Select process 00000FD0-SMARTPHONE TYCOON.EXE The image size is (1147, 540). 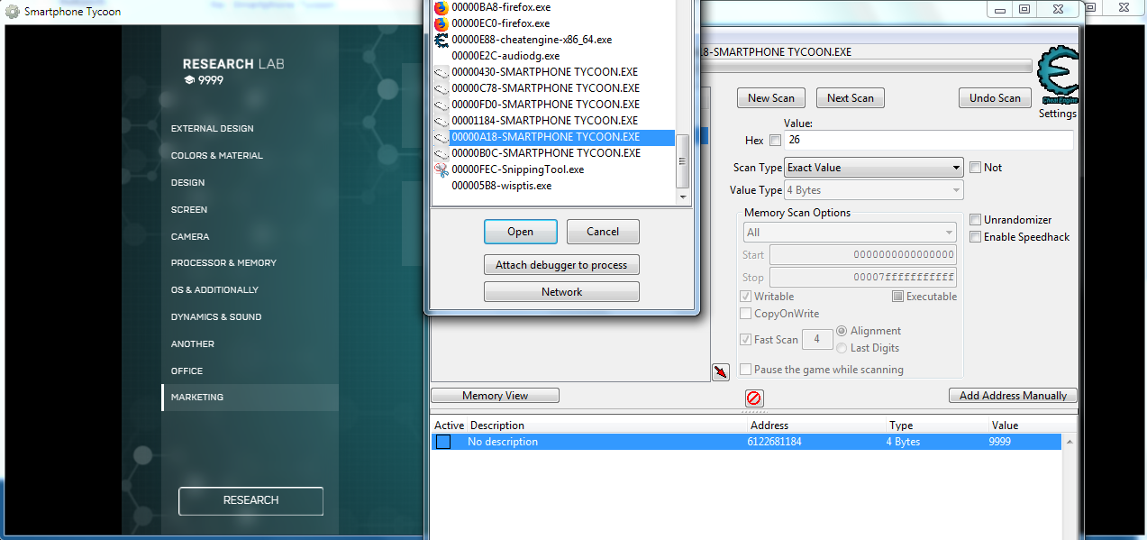tap(544, 105)
